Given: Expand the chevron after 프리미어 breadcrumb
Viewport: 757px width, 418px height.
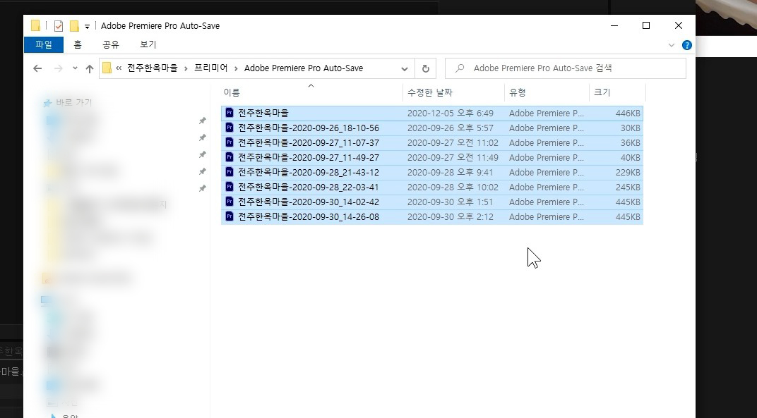Looking at the screenshot, I should coord(236,68).
